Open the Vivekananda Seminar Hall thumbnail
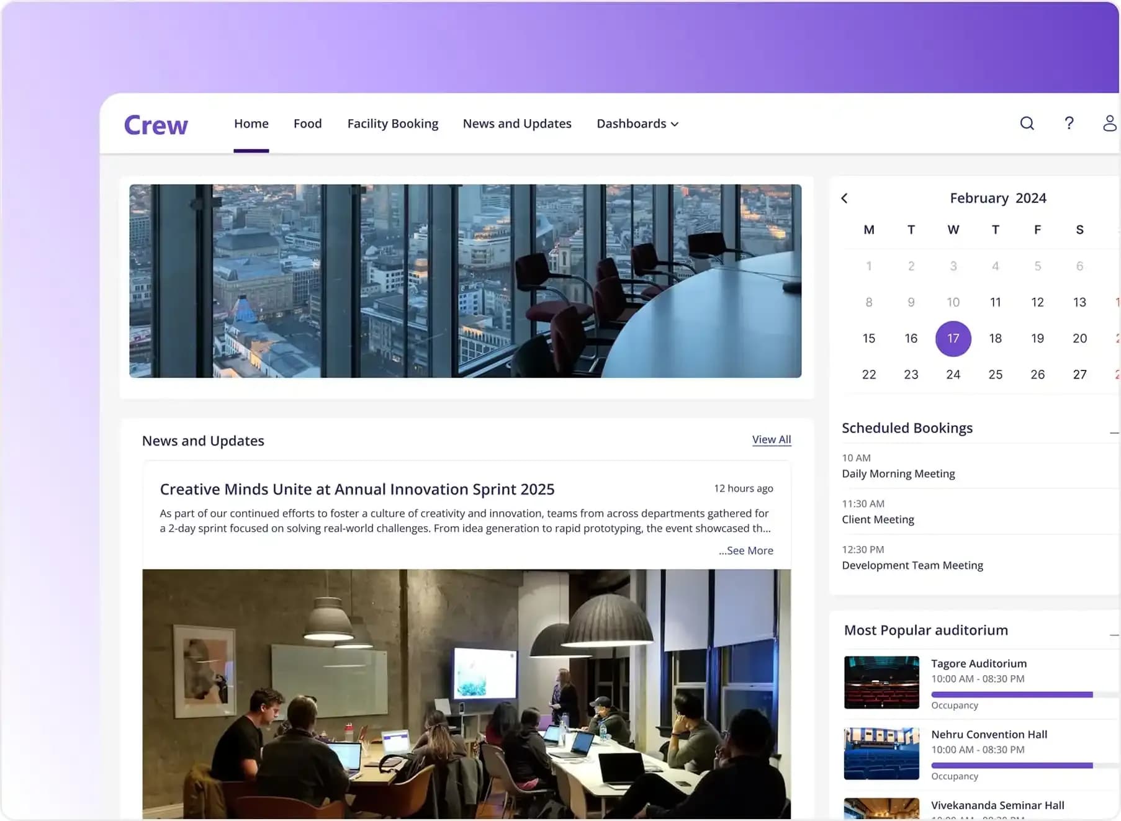The height and width of the screenshot is (821, 1121). [x=881, y=809]
